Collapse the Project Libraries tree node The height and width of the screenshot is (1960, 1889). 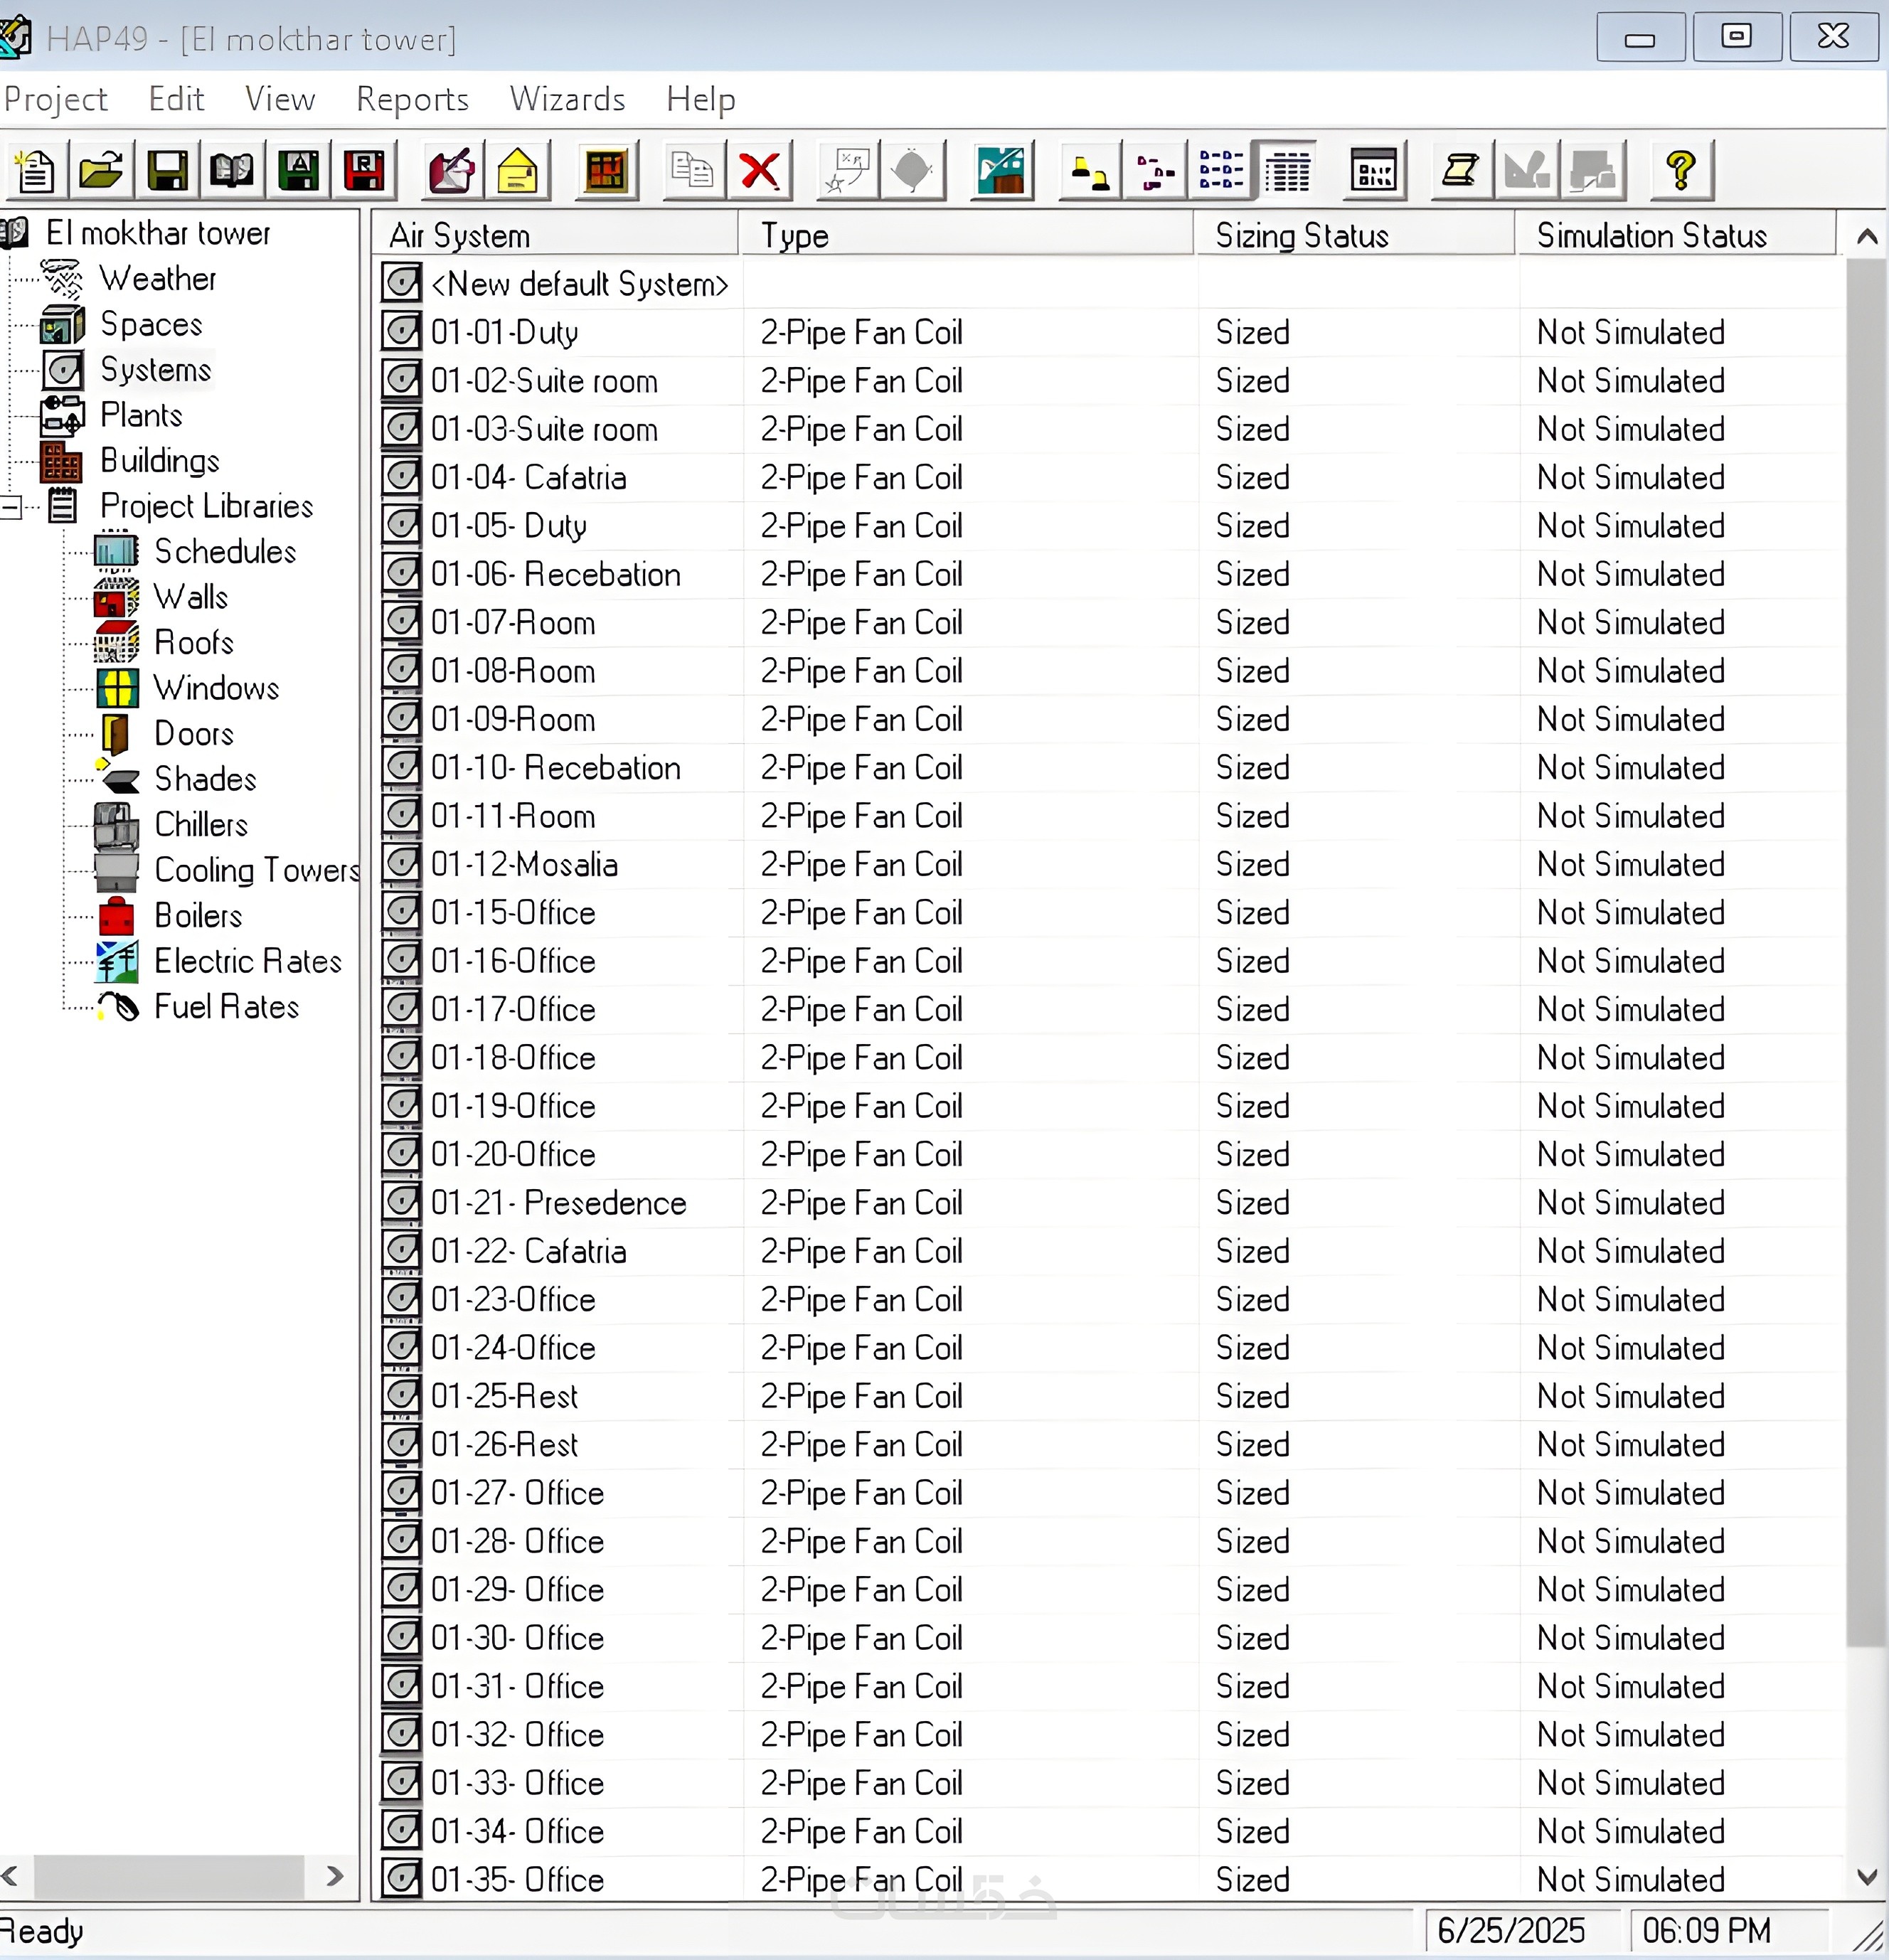[11, 507]
